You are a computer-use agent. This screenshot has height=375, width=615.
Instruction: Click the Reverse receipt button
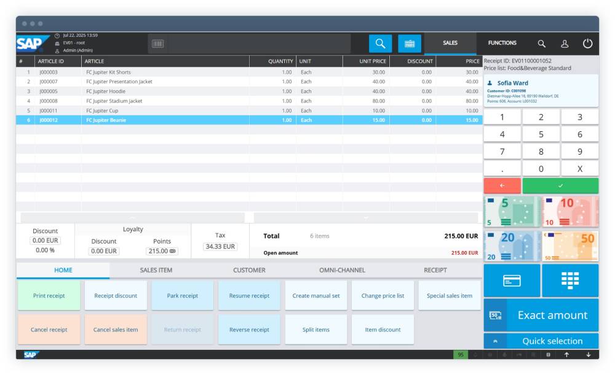249,330
